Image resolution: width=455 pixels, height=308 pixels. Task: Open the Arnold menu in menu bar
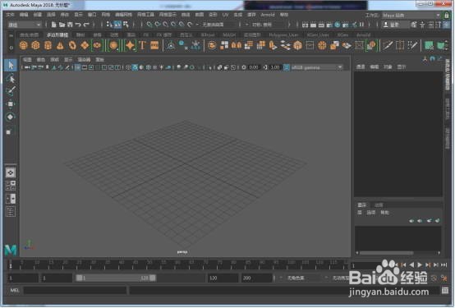[x=268, y=15]
